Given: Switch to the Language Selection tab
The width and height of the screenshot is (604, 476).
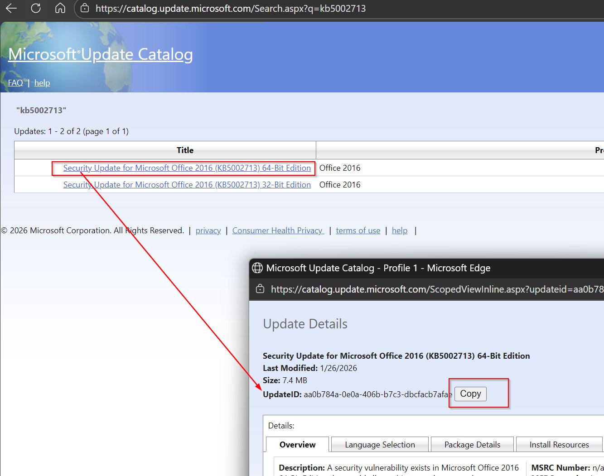Looking at the screenshot, I should coord(380,444).
